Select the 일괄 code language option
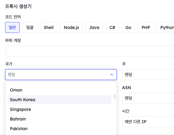 point(30,27)
